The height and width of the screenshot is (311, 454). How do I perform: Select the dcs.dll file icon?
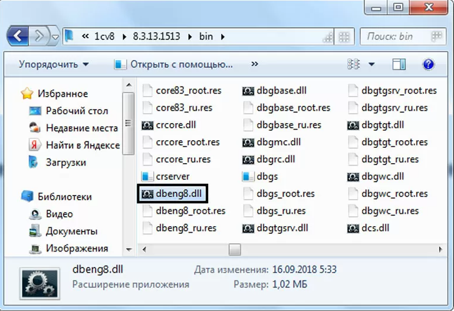(353, 227)
